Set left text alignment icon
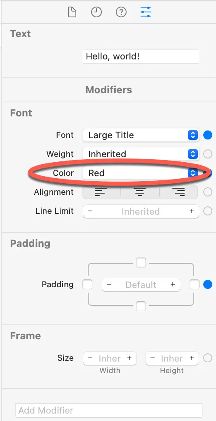The image size is (216, 421). coord(101,192)
